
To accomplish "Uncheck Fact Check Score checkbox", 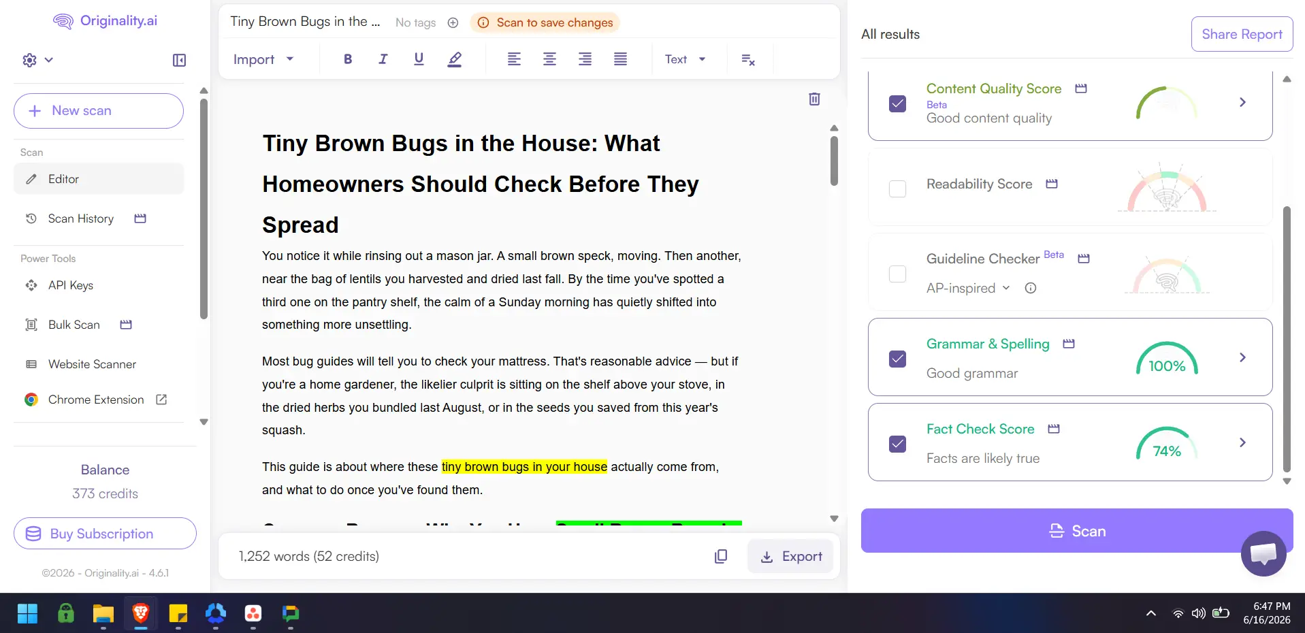I will [898, 444].
